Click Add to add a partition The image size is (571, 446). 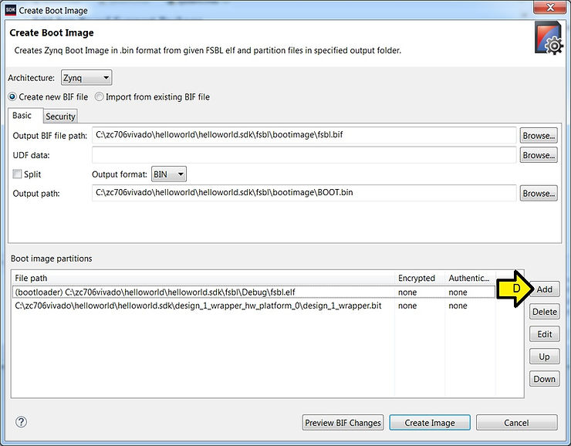pyautogui.click(x=544, y=289)
